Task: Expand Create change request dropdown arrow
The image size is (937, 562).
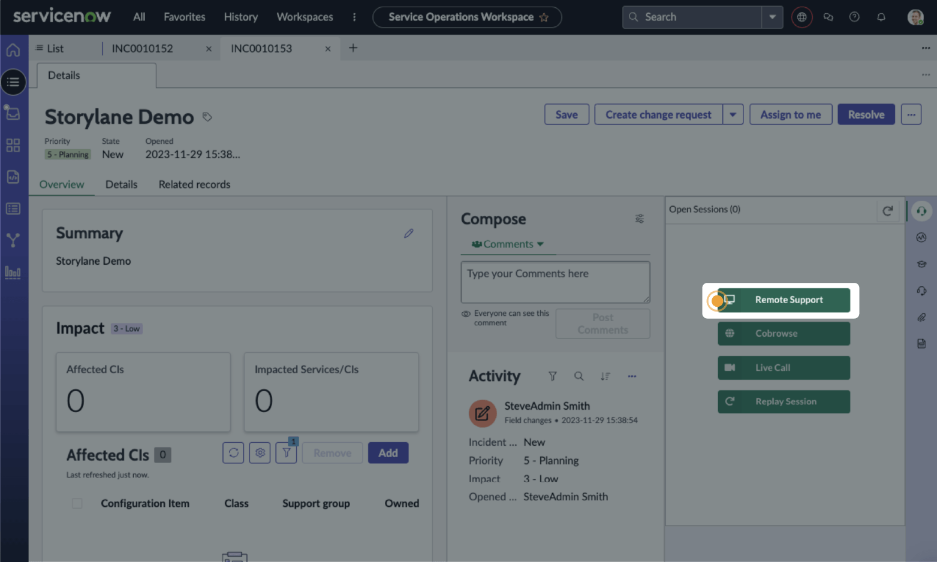Action: 733,114
